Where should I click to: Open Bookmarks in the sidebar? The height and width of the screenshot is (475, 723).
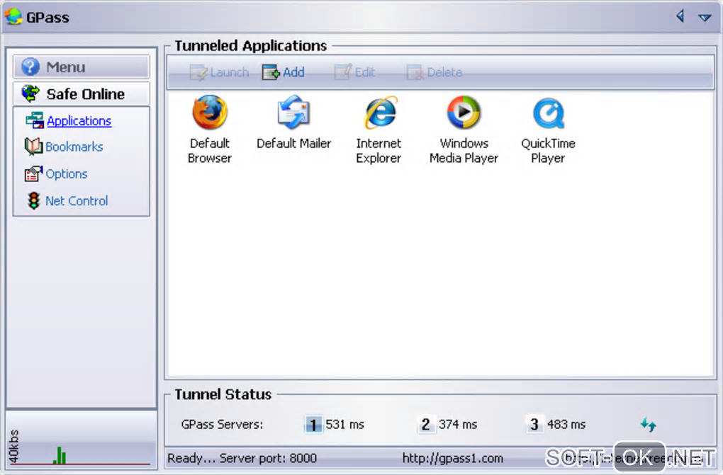coord(74,147)
